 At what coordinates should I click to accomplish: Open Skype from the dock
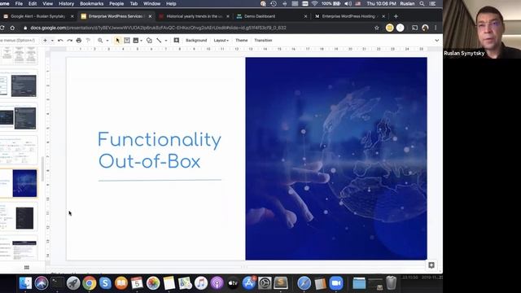coord(105,283)
